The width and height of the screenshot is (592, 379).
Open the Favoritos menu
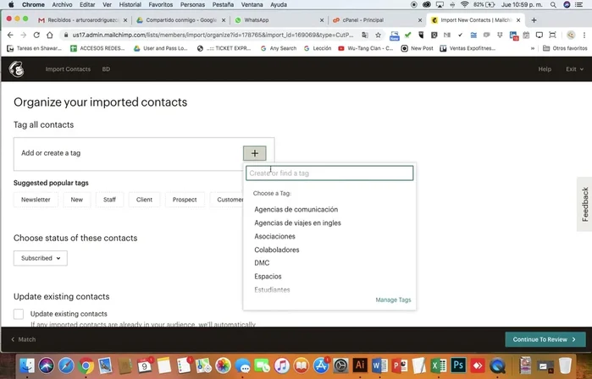pos(160,4)
